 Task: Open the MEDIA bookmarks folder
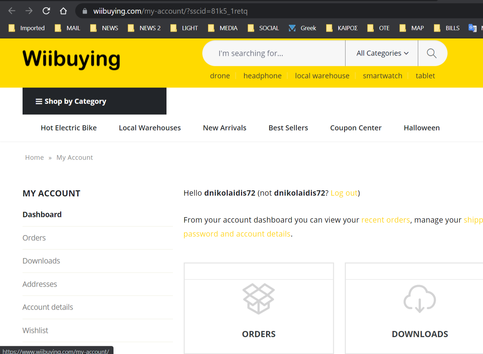pyautogui.click(x=223, y=28)
